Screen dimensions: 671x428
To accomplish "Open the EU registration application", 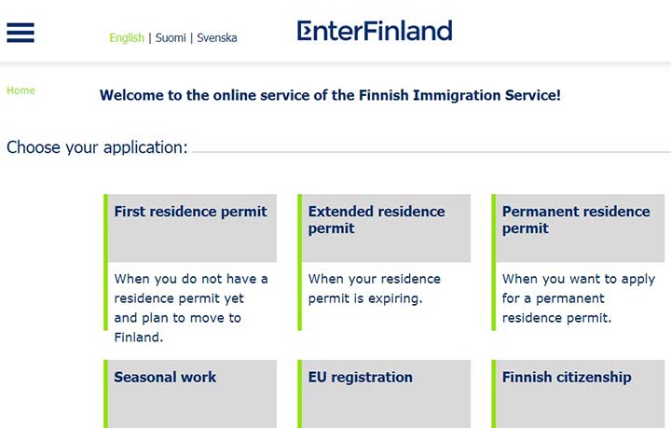I will 386,393.
